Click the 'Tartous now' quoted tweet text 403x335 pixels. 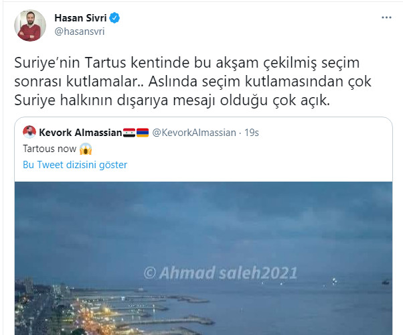click(x=50, y=149)
